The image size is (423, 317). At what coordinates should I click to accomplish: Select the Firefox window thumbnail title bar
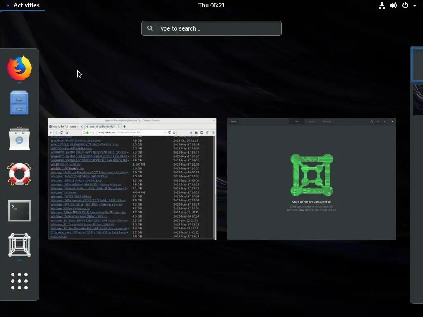coord(132,121)
